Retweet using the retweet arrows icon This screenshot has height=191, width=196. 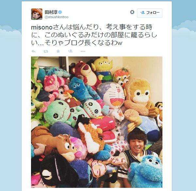coord(46,51)
